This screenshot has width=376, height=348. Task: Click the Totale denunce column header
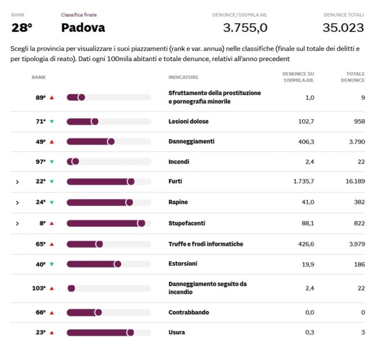click(352, 77)
